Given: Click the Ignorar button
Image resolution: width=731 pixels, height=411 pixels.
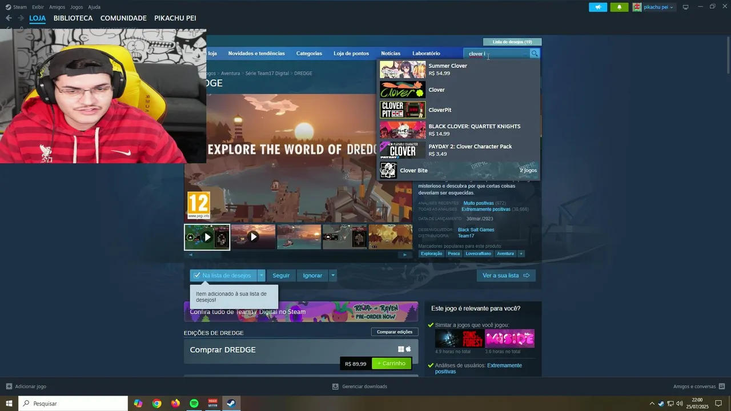Looking at the screenshot, I should (x=312, y=275).
